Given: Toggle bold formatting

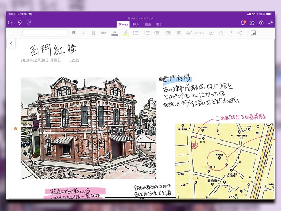Looking at the screenshot, I should coord(74,32).
